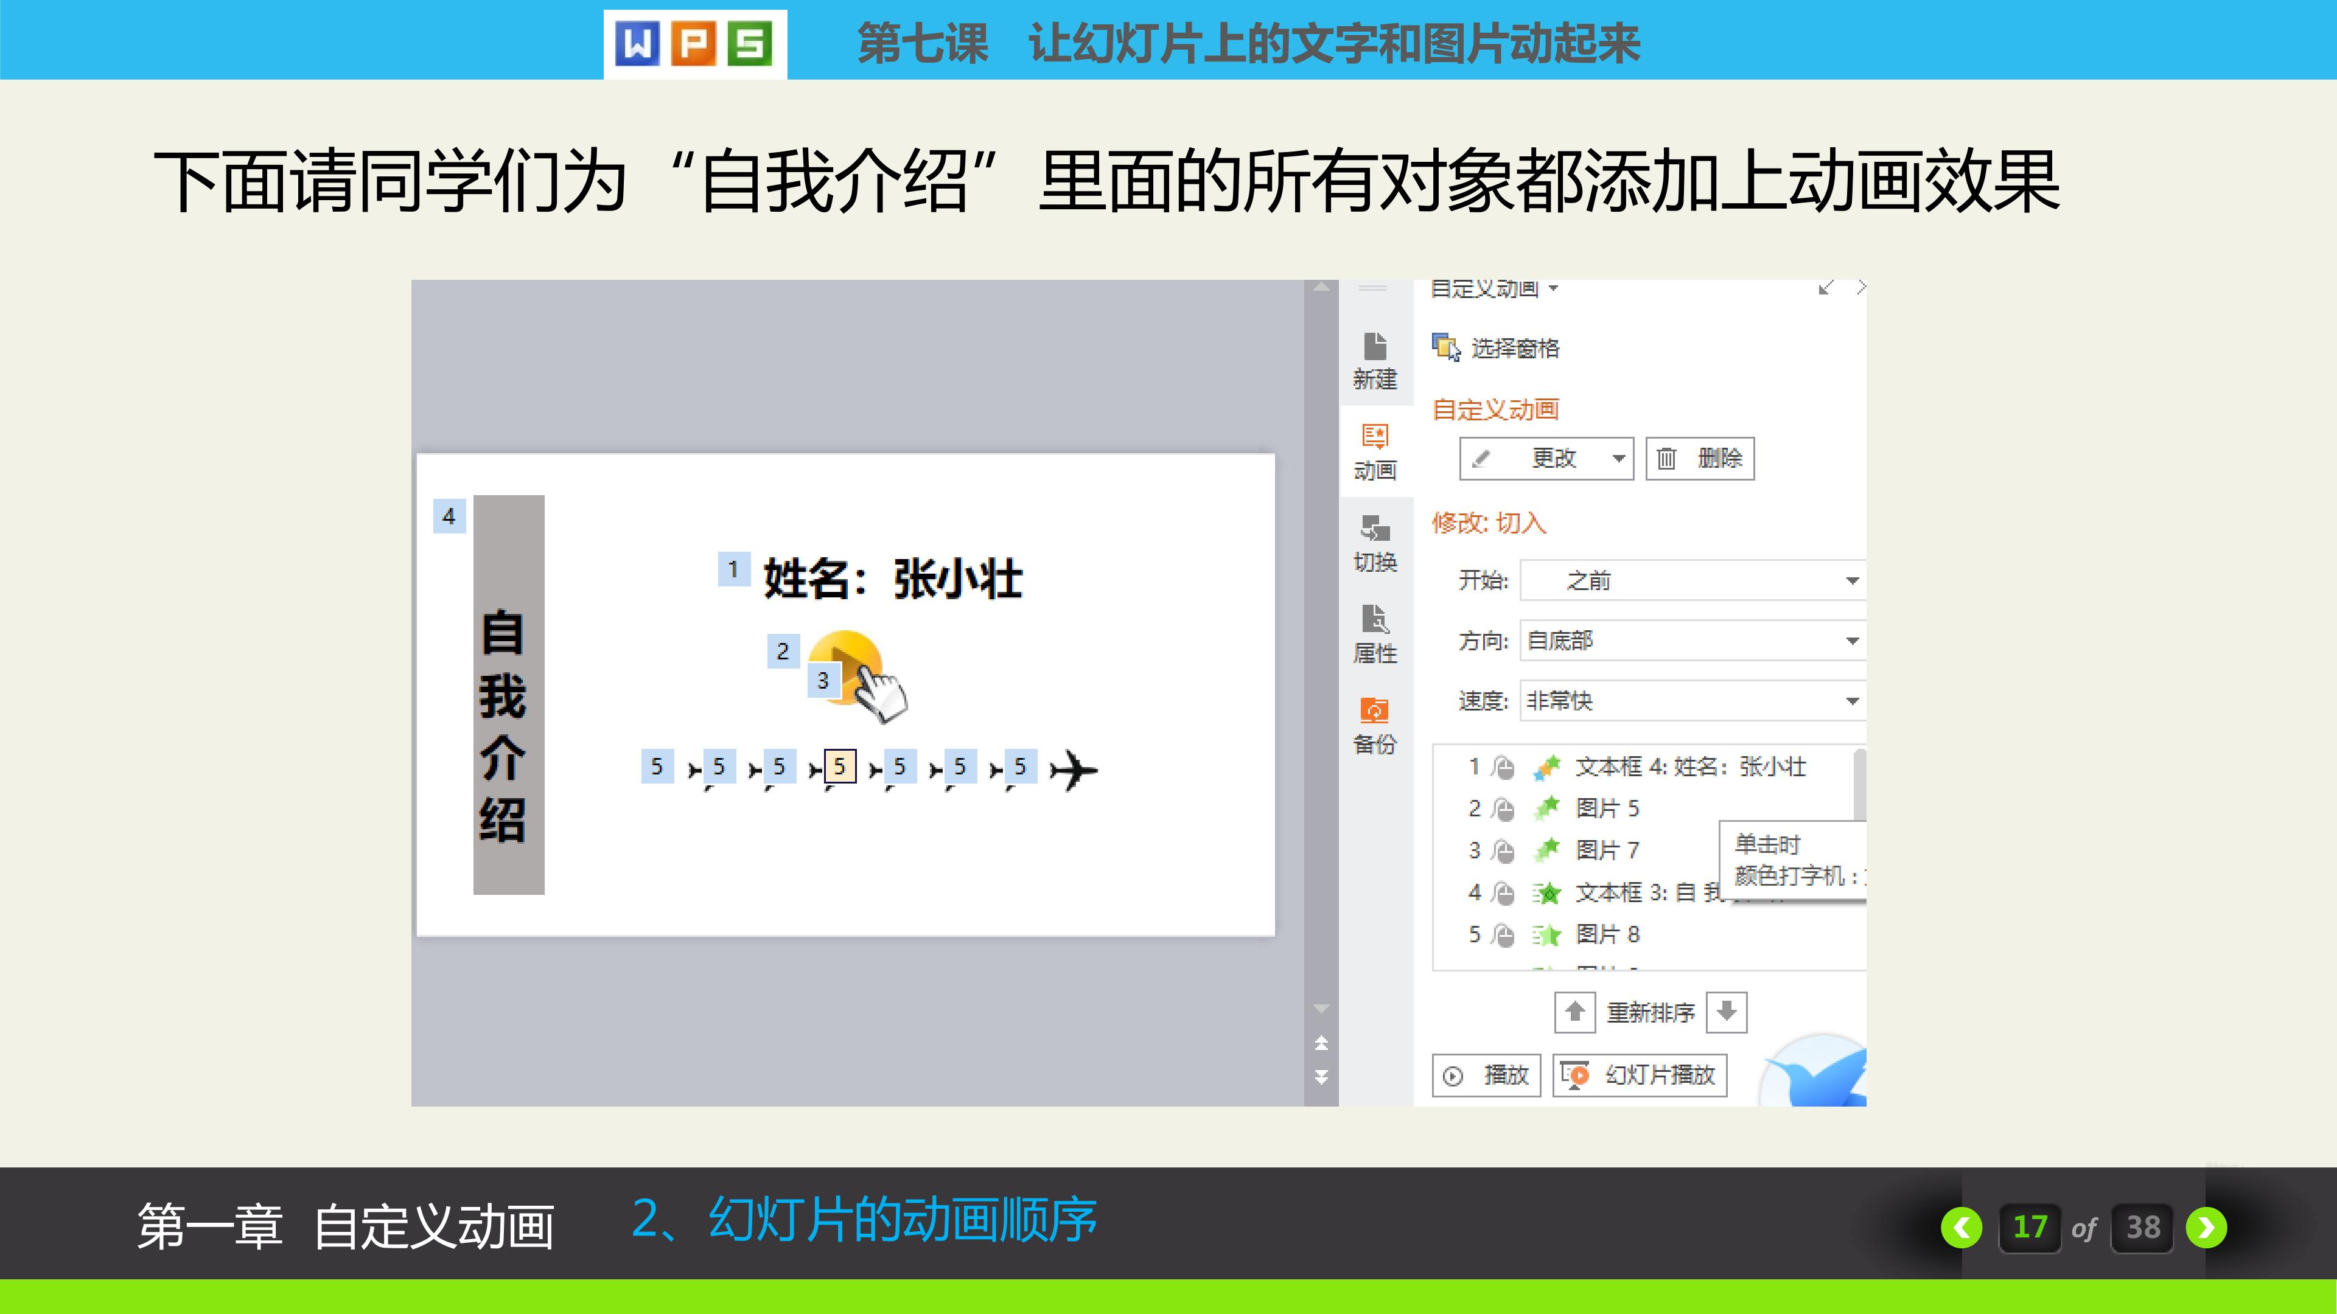
Task: Go to next slide with green arrow
Action: click(2206, 1227)
